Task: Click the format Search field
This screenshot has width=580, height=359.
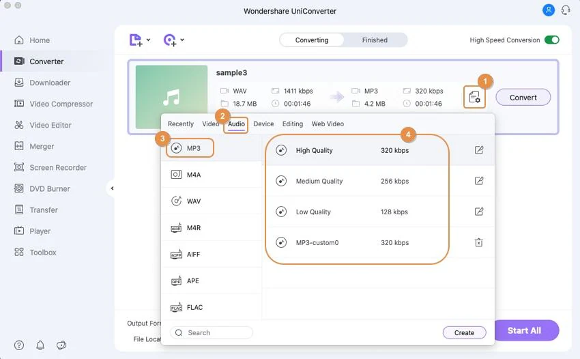Action: (x=212, y=332)
